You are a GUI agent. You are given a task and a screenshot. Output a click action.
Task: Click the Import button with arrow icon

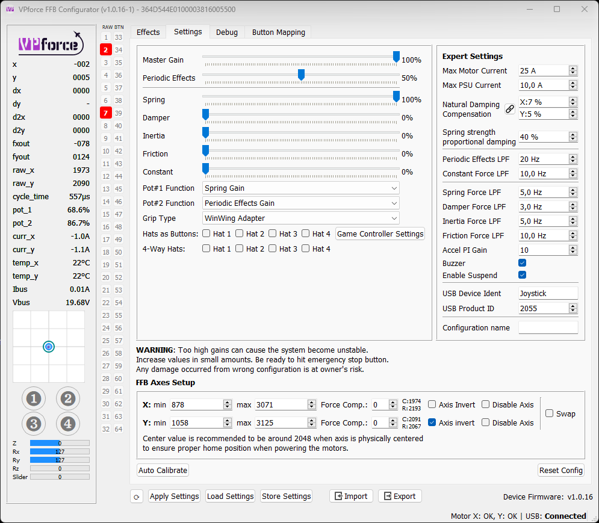click(351, 497)
